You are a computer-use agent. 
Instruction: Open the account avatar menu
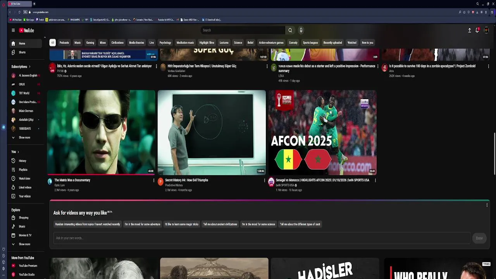pos(486,30)
